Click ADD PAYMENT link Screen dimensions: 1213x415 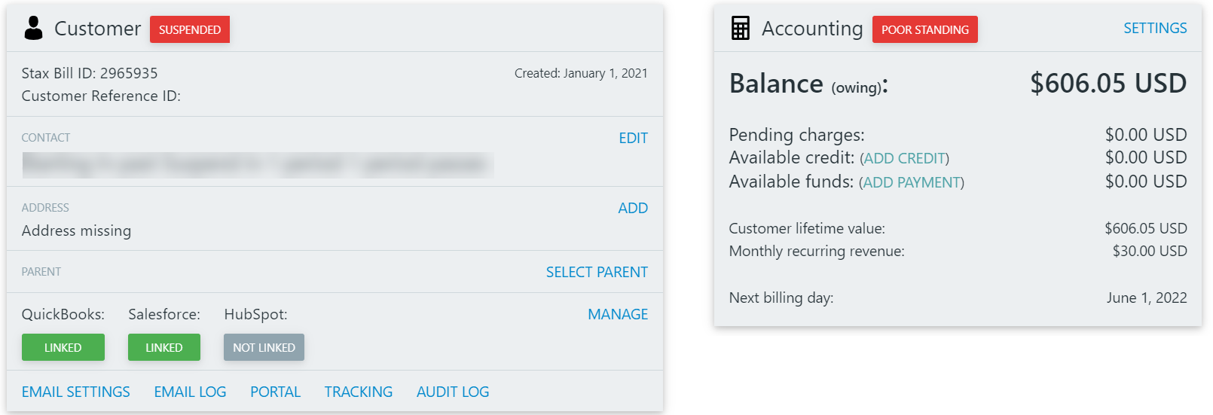click(x=912, y=182)
